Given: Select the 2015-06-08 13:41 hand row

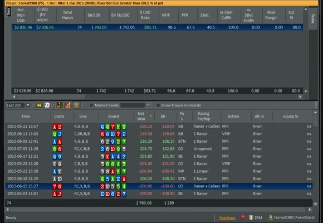Looking at the screenshot, I should tap(159, 141).
